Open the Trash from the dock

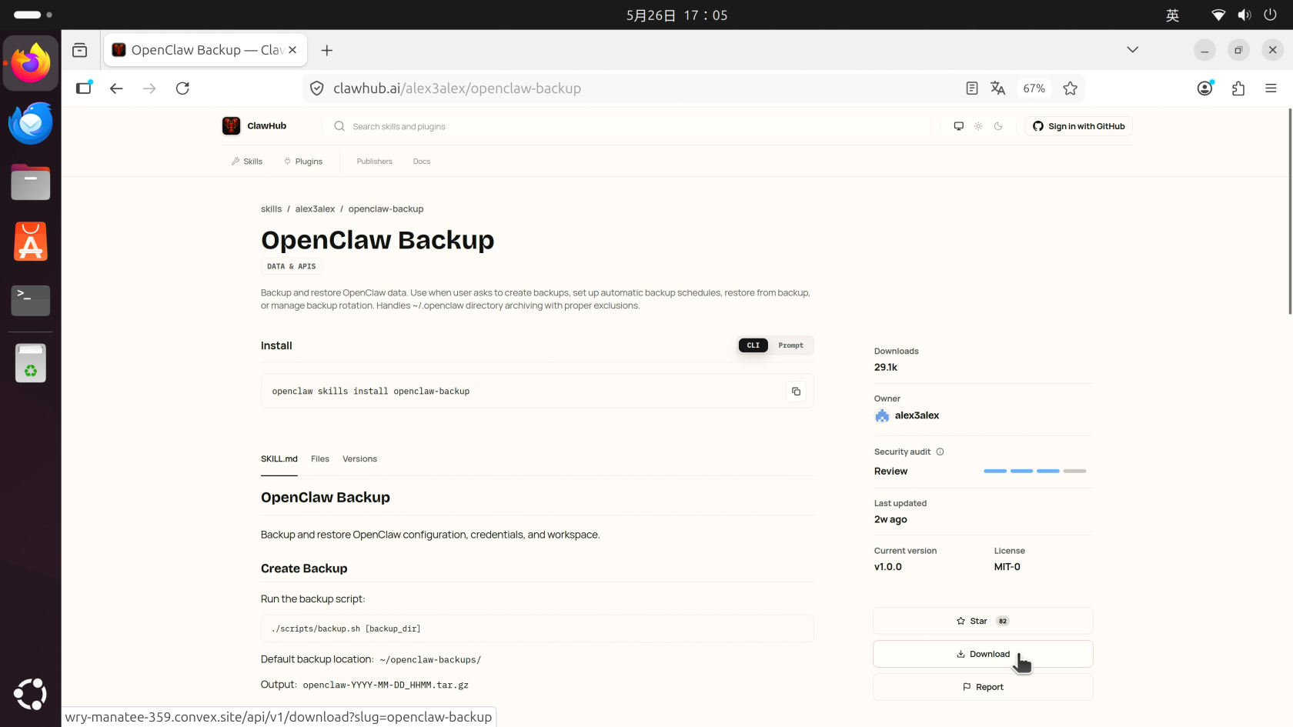click(x=31, y=363)
